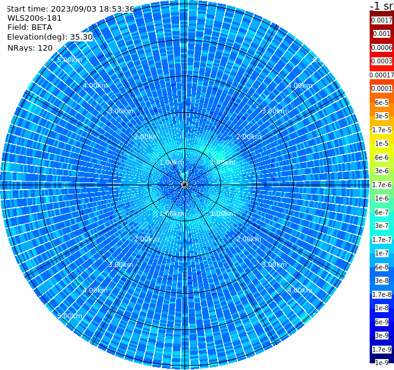Click the radar origin where gridlines converge
The height and width of the screenshot is (370, 394).
tap(185, 185)
